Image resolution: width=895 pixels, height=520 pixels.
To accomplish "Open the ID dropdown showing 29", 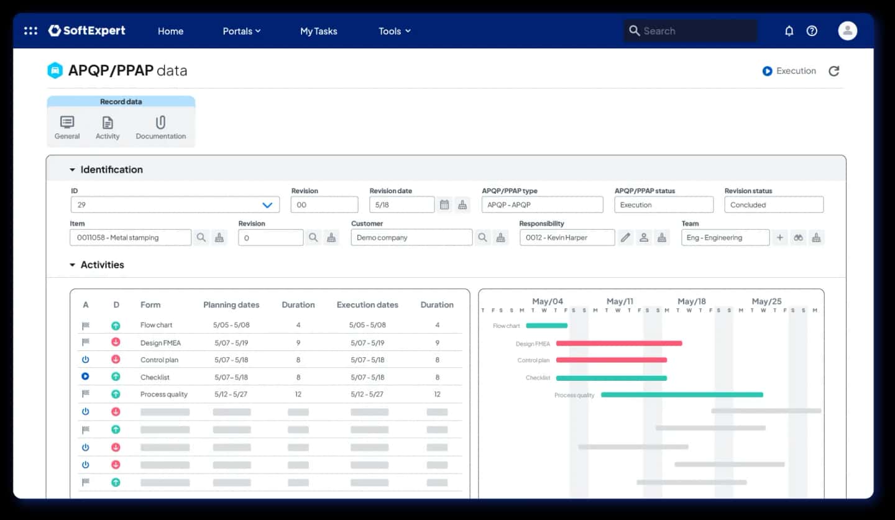I will [x=175, y=204].
